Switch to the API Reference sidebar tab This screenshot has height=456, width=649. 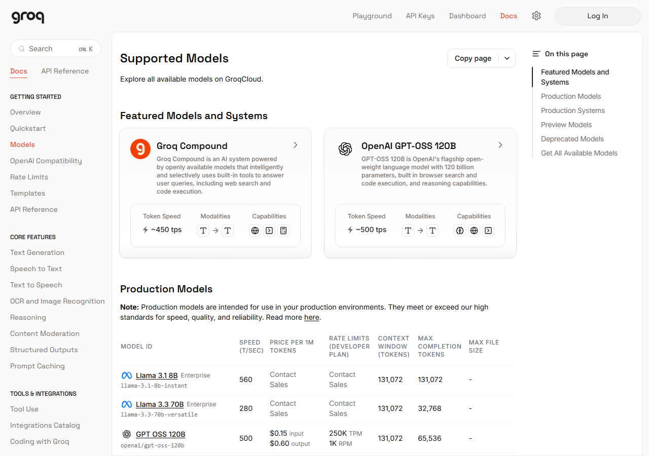pyautogui.click(x=65, y=71)
